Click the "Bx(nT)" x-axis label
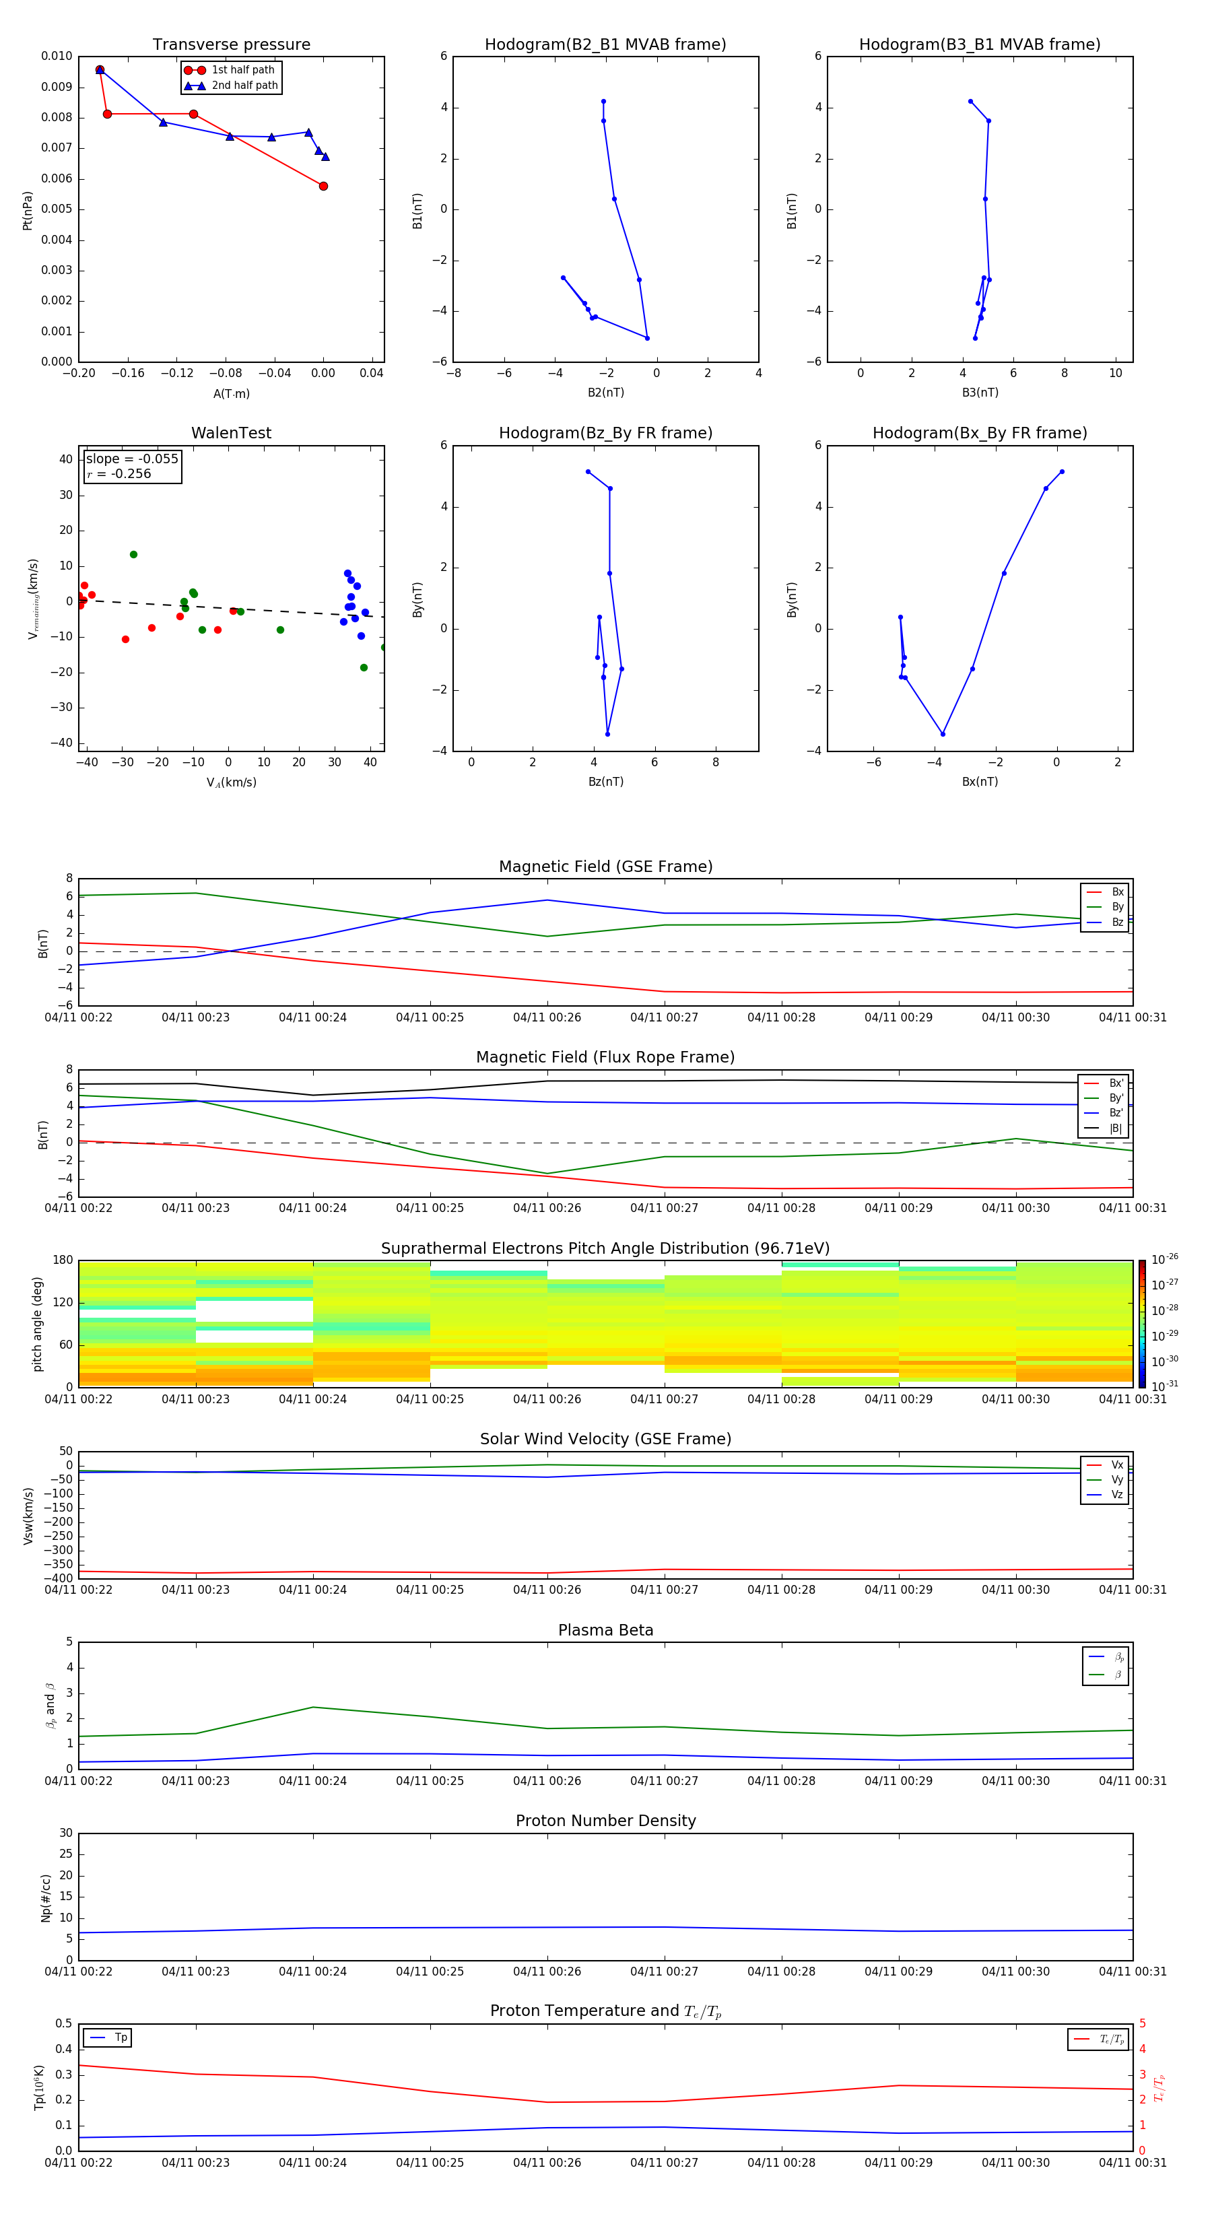1212x2222 pixels. pyautogui.click(x=980, y=782)
